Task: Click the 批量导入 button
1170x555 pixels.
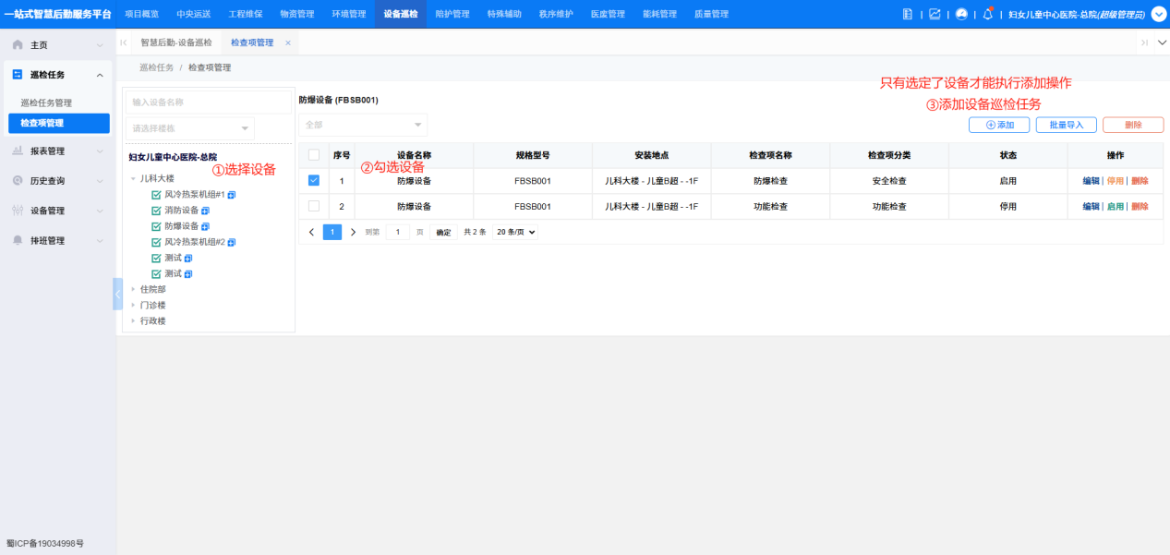Action: point(1066,125)
